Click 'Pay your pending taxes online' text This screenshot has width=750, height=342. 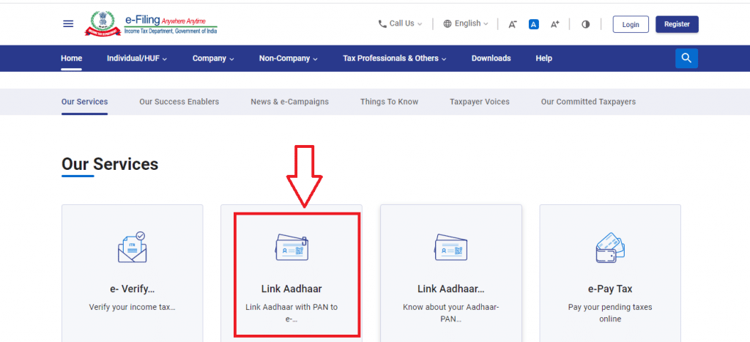click(610, 313)
